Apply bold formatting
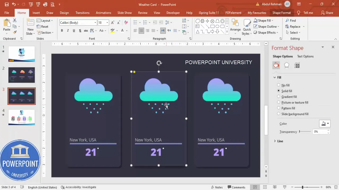Viewport: 339px width, 190px height. (62, 31)
